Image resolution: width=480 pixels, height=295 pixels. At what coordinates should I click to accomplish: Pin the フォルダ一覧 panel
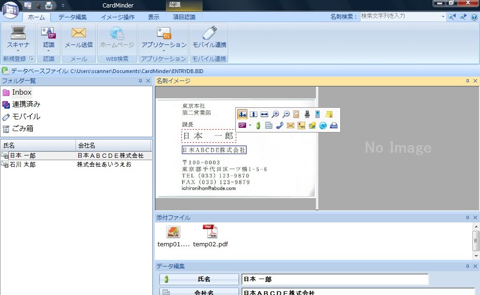pos(140,81)
